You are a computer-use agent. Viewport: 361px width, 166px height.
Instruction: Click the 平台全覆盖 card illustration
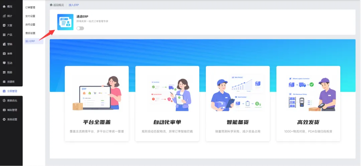[97, 93]
